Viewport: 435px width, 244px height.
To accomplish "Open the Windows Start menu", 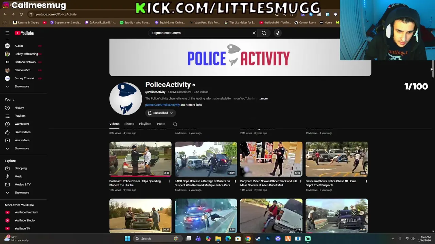I will point(127,239).
